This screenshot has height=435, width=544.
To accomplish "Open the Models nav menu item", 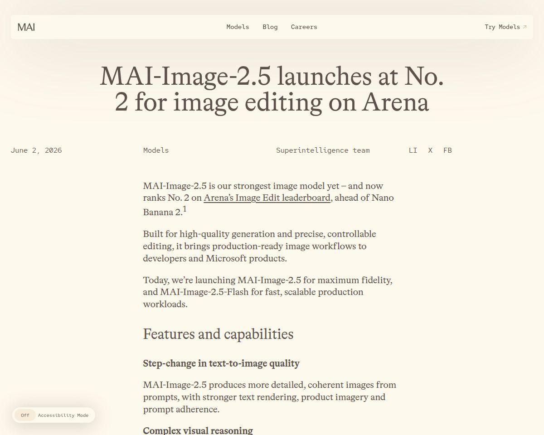I will click(x=238, y=27).
